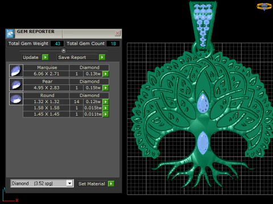This screenshot has width=273, height=204.
Task: Select the pendant bail with round gems
Action: pos(203,25)
